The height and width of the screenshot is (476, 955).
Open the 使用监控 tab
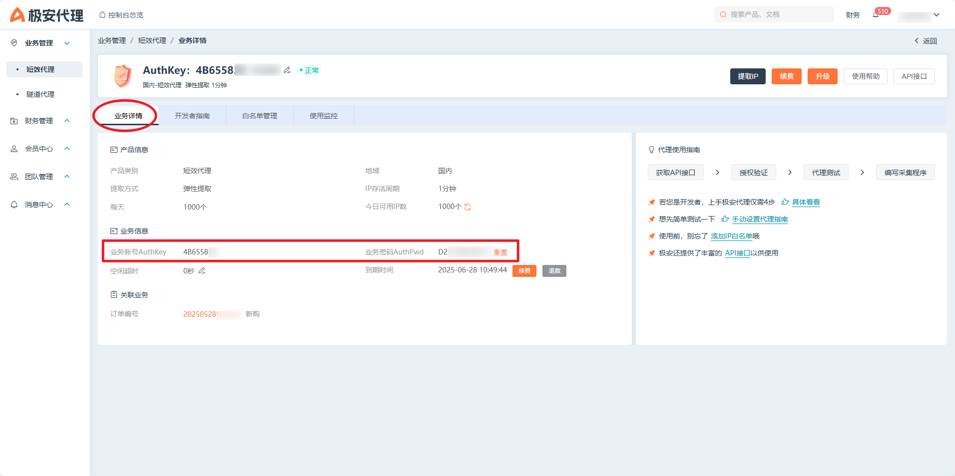(x=323, y=116)
